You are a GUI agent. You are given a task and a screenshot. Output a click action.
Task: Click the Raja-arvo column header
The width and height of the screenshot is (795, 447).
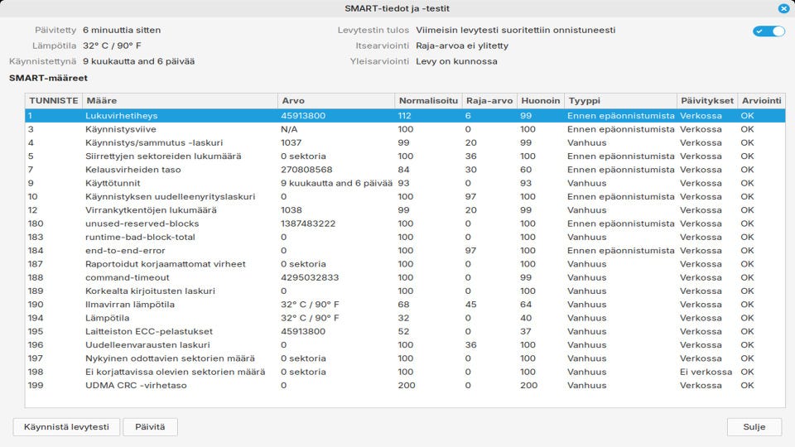[489, 100]
